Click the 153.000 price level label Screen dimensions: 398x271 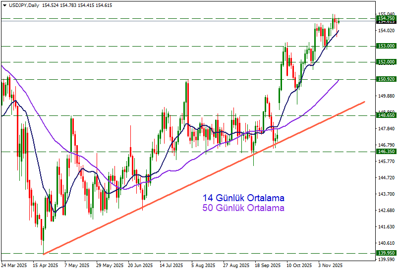tap(386, 46)
